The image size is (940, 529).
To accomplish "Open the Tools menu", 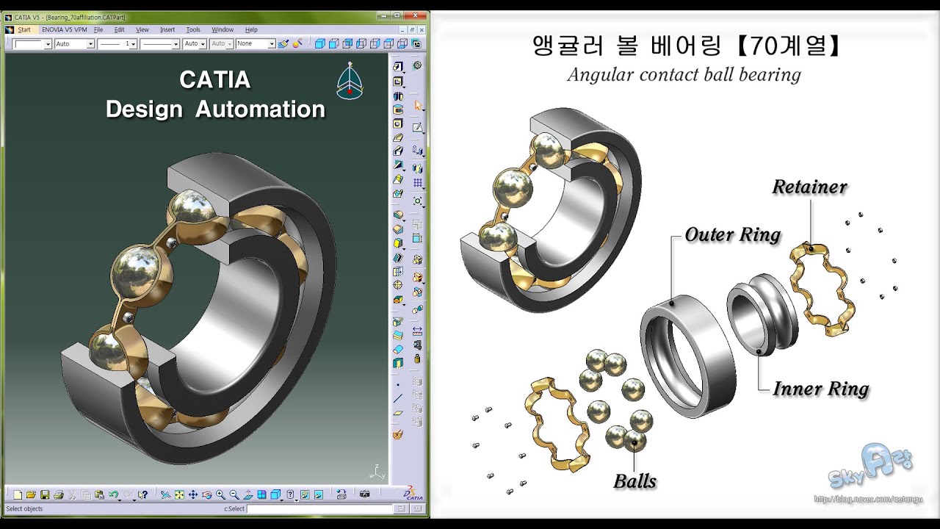I will pyautogui.click(x=193, y=29).
